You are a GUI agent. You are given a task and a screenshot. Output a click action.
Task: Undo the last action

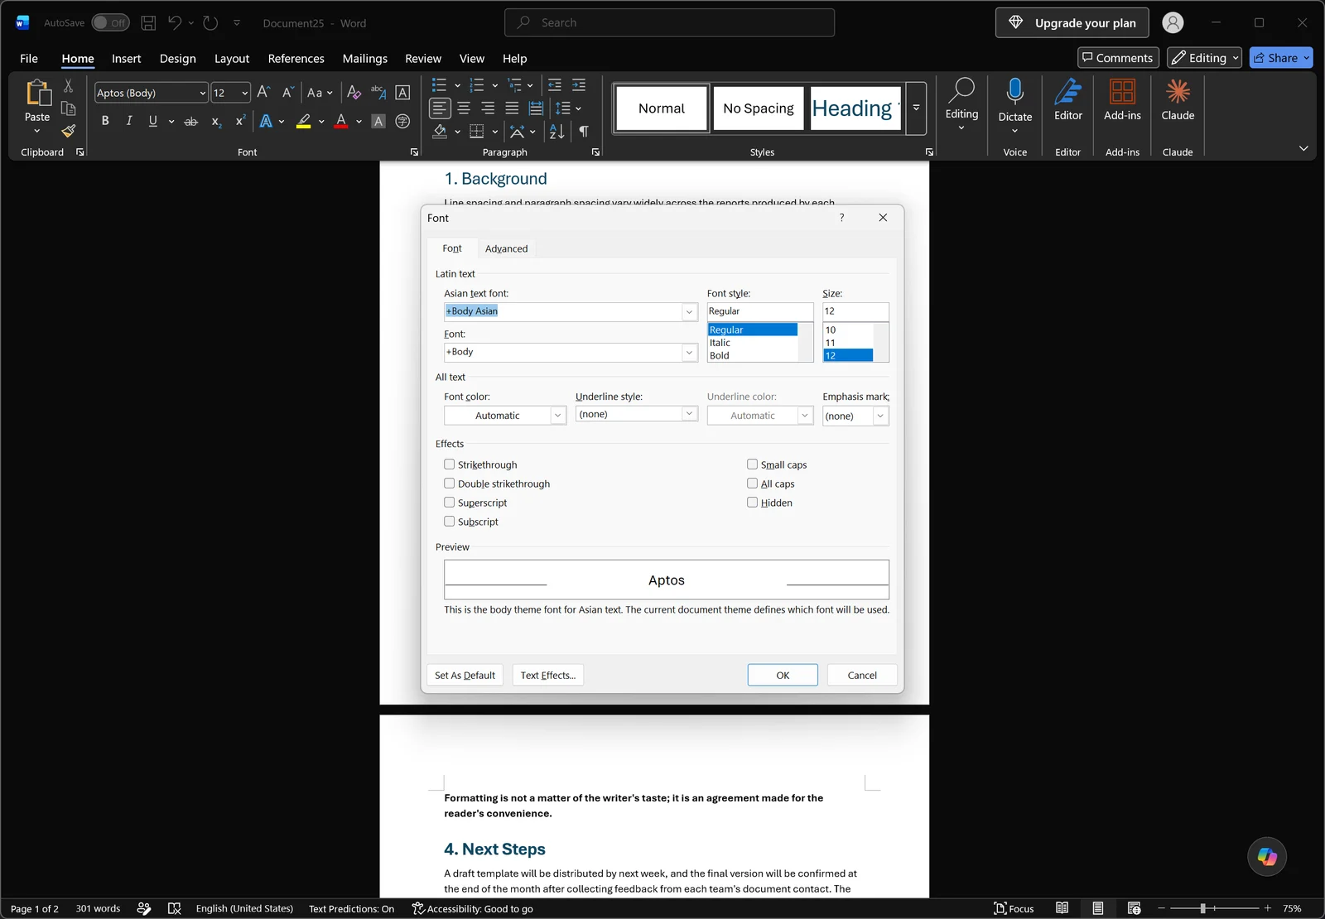coord(174,23)
